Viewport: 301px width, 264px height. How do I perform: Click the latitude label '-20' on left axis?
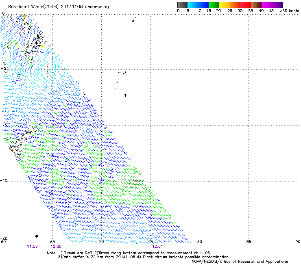click(x=4, y=238)
